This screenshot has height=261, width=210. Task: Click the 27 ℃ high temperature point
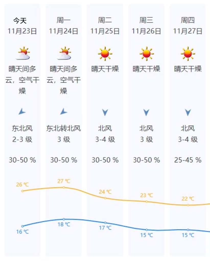[x=64, y=187]
